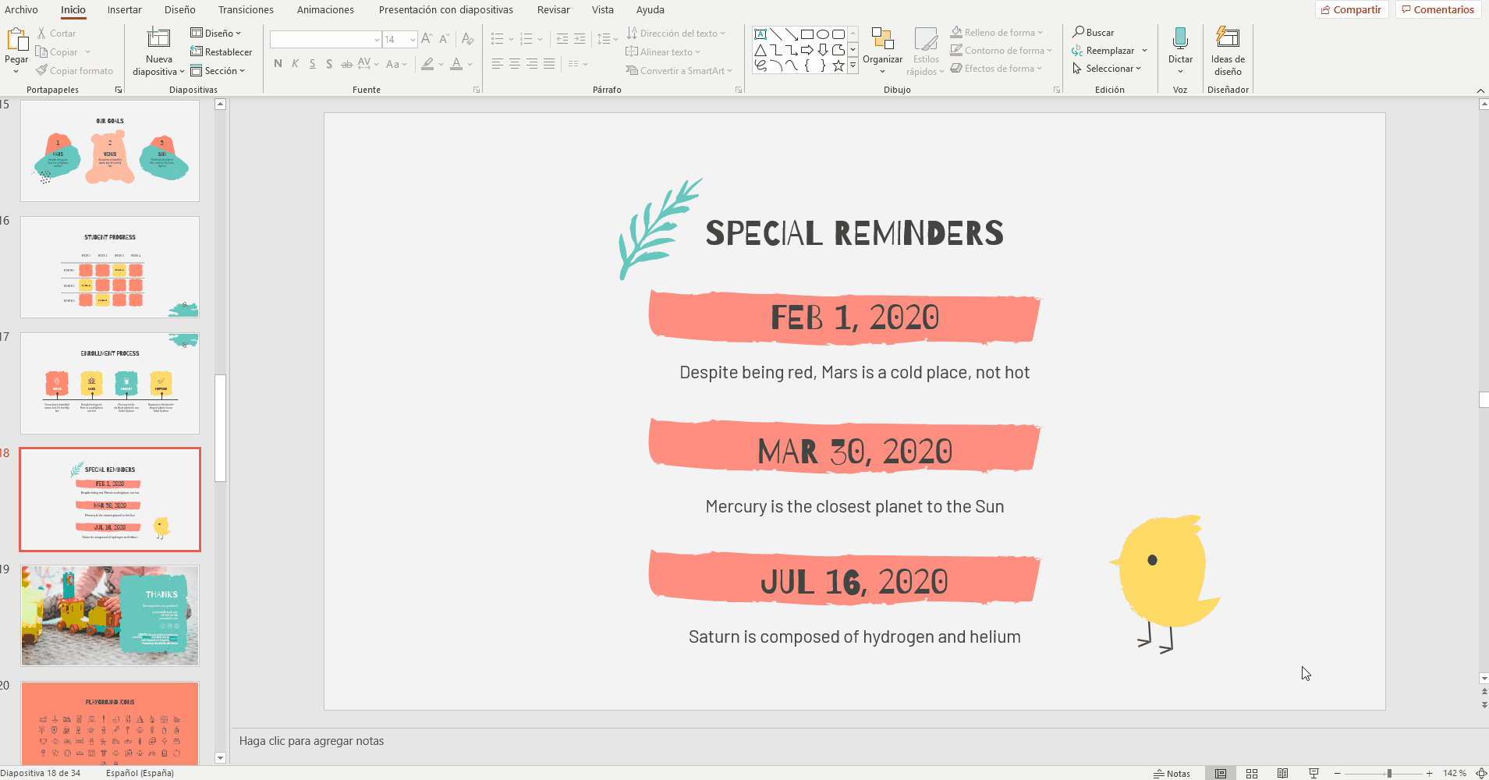Toggle underline on selected text
Screen dimensions: 1489x780
point(312,64)
